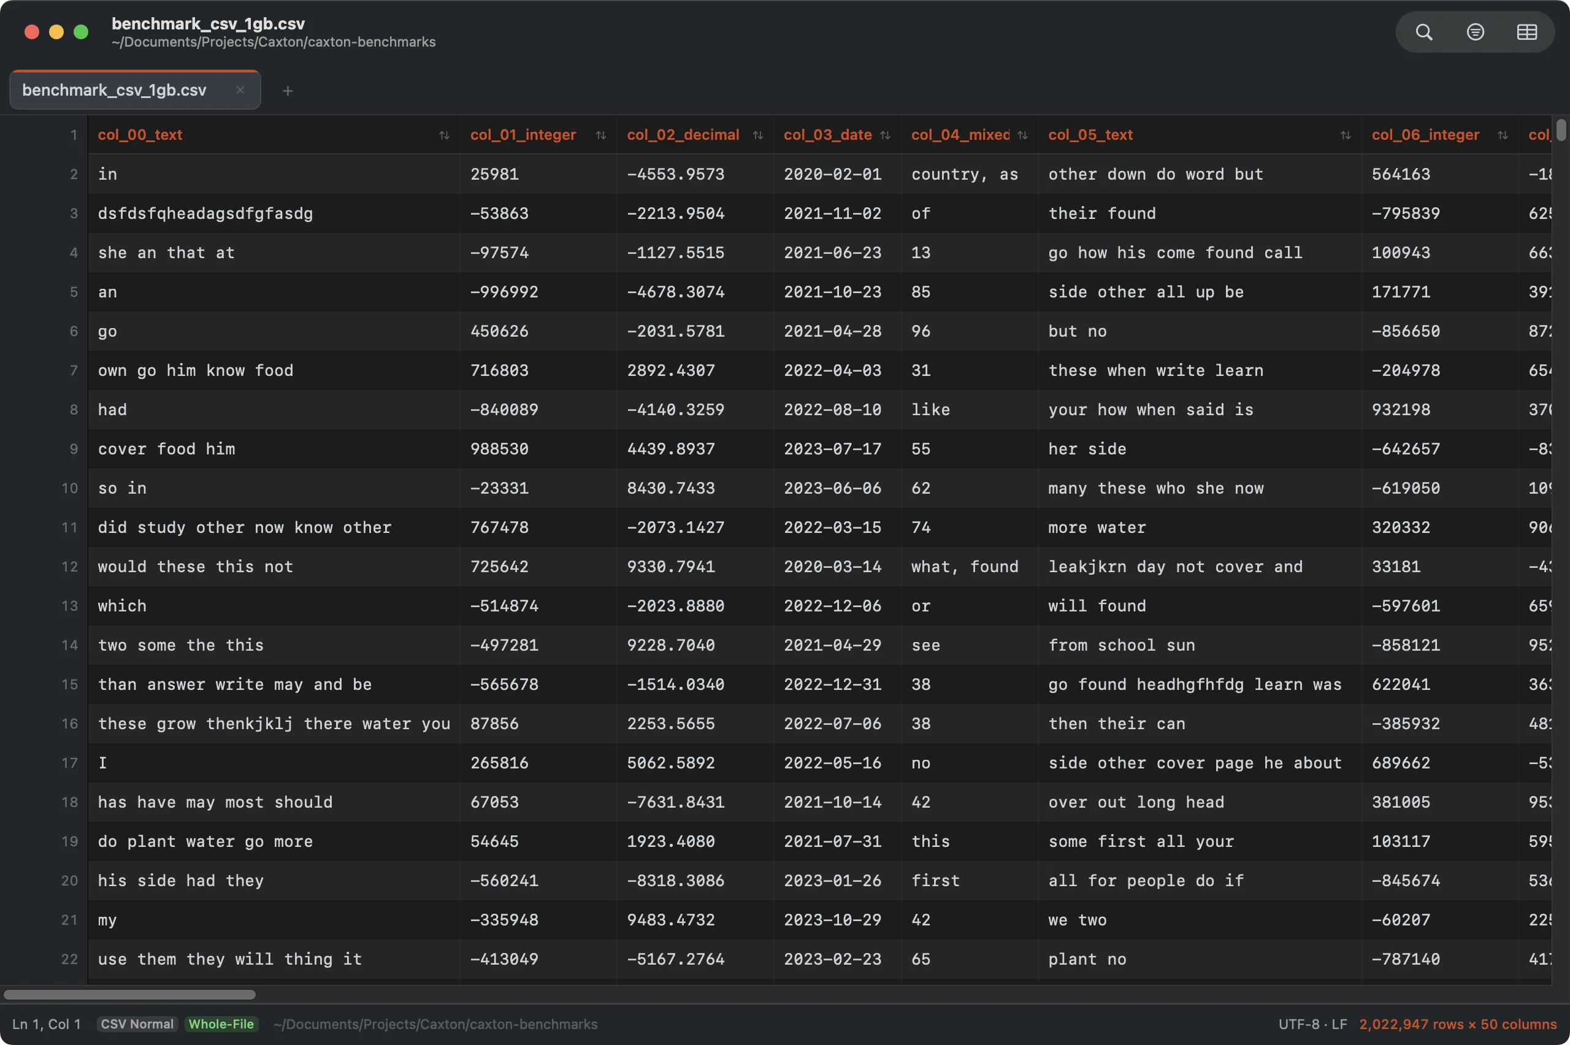Image resolution: width=1570 pixels, height=1045 pixels.
Task: Select cell 'these grow thenkjklj there water you'
Action: 274,724
